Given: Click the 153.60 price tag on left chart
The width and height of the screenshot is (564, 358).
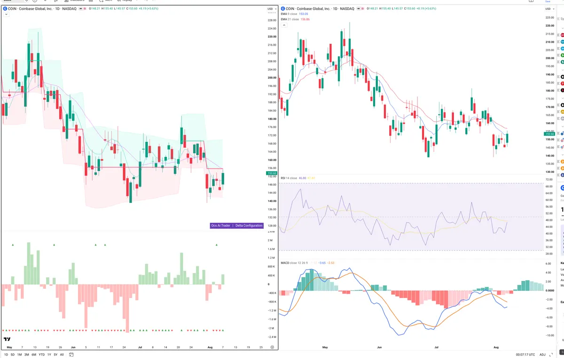Looking at the screenshot, I should click(x=271, y=173).
